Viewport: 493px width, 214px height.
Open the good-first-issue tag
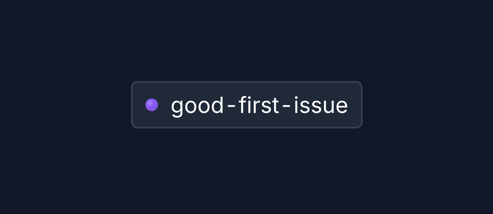click(x=247, y=105)
